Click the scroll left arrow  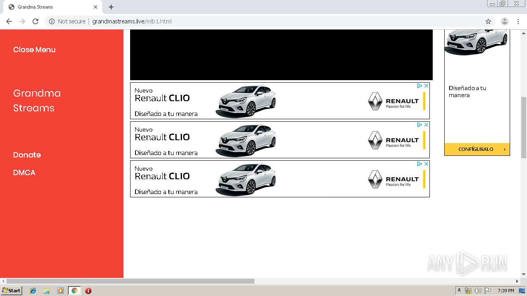tap(3, 281)
